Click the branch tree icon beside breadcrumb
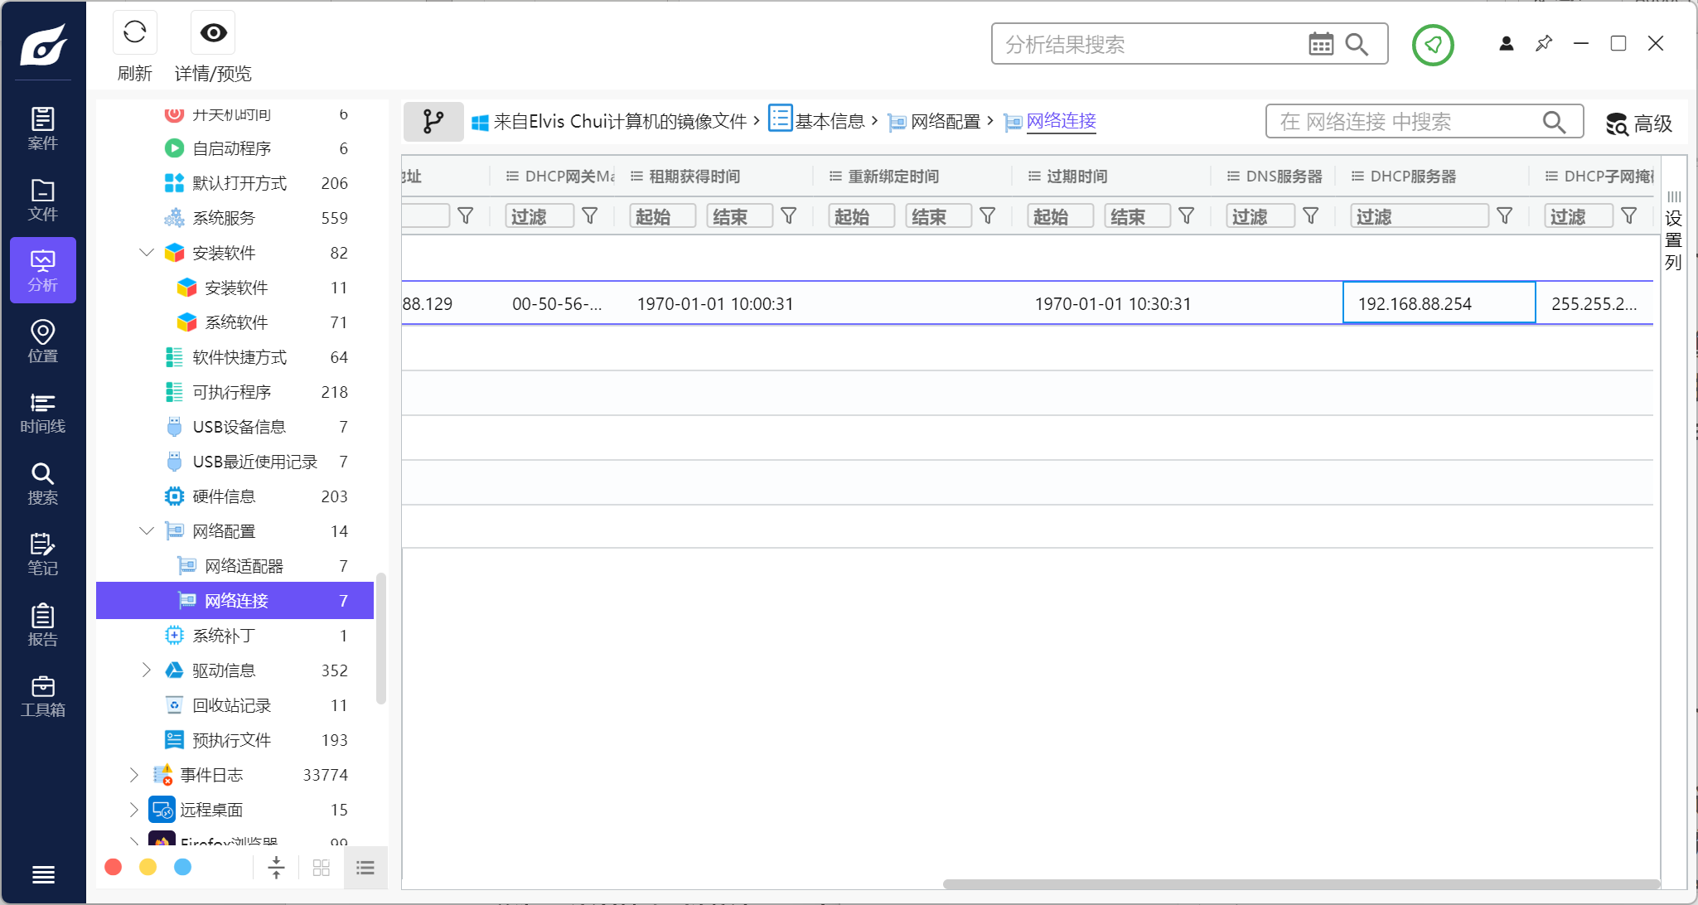The height and width of the screenshot is (905, 1698). 433,122
